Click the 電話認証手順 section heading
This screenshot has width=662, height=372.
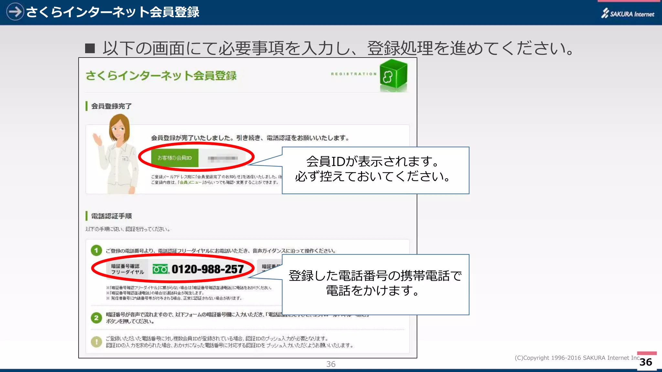(x=111, y=216)
